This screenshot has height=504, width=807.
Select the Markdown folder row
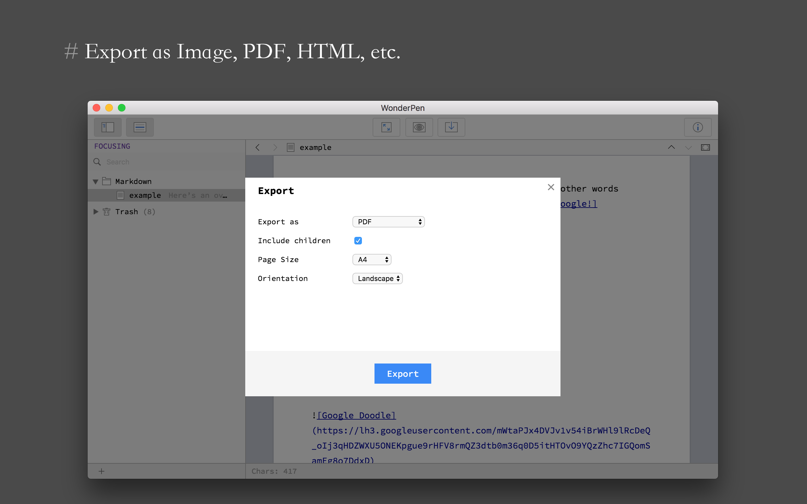click(x=166, y=181)
